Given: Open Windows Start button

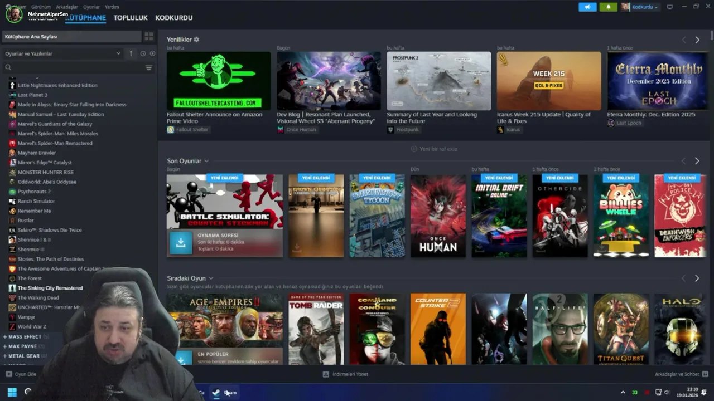Looking at the screenshot, I should (12, 392).
